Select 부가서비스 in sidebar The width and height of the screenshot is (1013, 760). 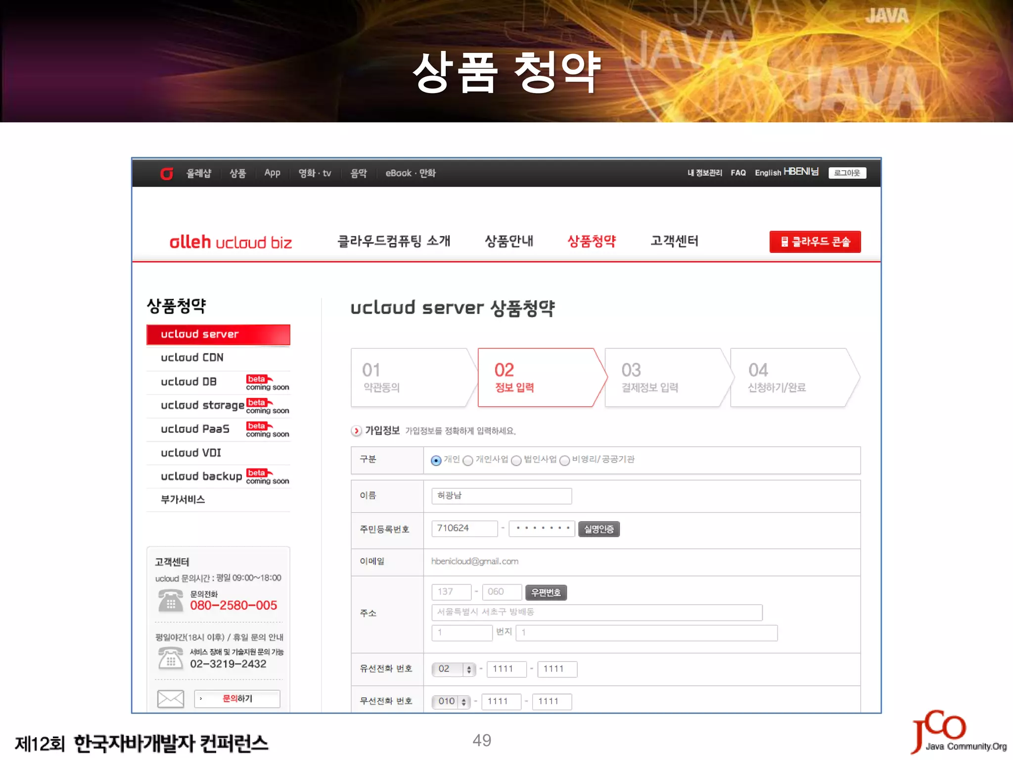[218, 499]
